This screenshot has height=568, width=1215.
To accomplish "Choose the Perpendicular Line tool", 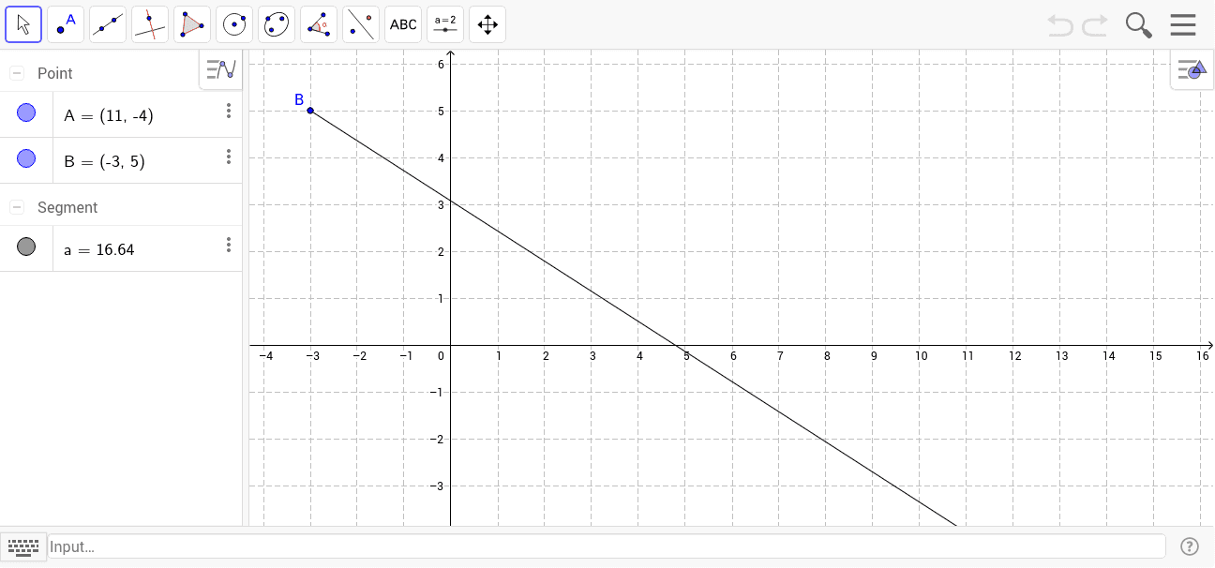I will tap(149, 23).
